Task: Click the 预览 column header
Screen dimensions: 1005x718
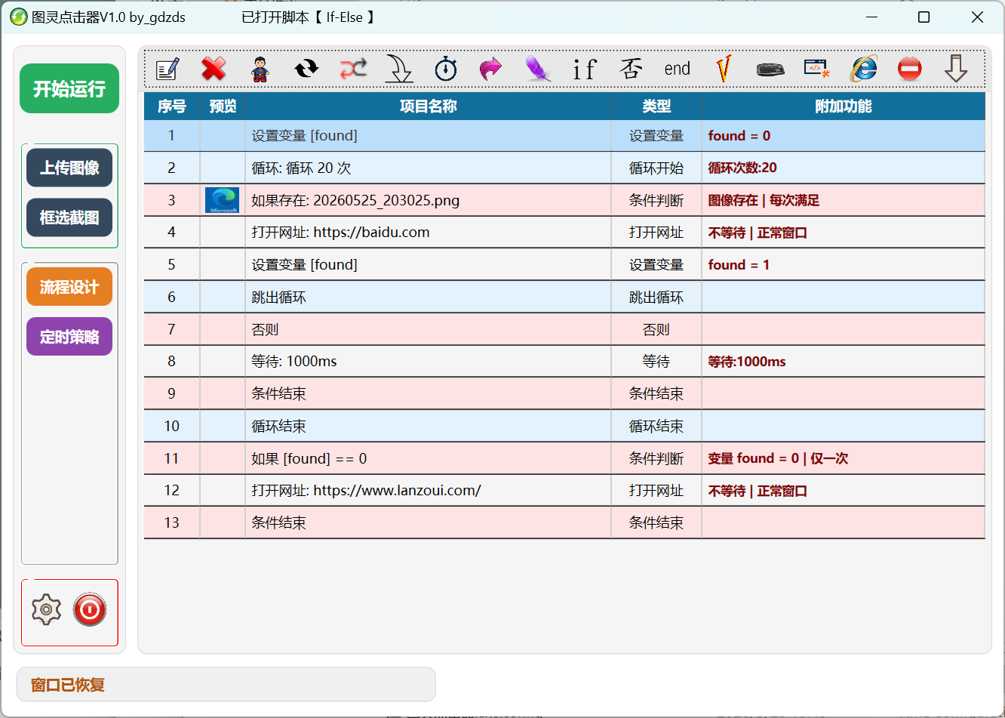Action: [223, 106]
